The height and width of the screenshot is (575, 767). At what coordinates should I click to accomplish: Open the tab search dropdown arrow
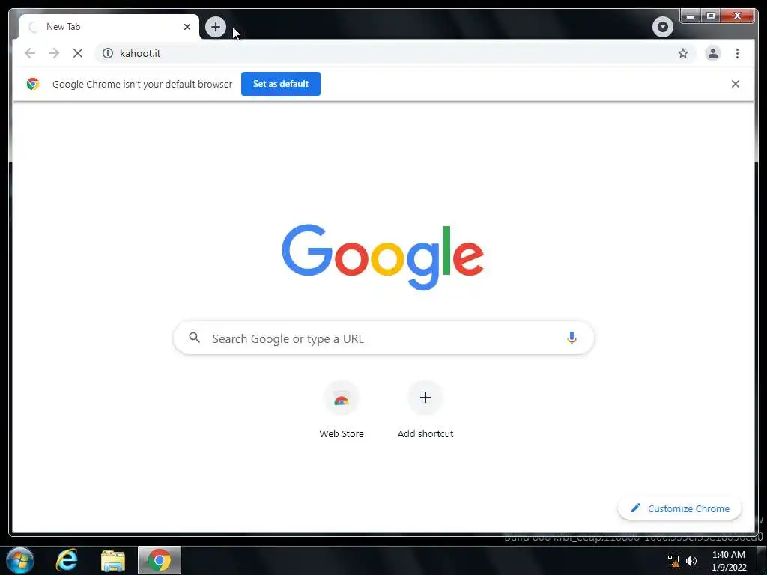pyautogui.click(x=662, y=27)
